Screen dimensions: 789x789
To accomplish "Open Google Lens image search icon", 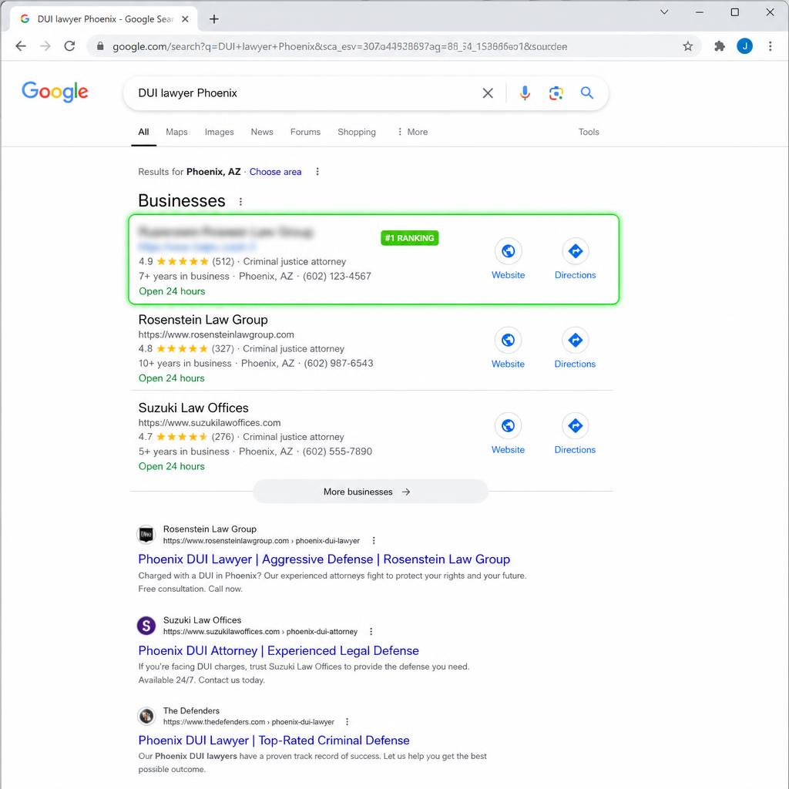I will tap(556, 93).
